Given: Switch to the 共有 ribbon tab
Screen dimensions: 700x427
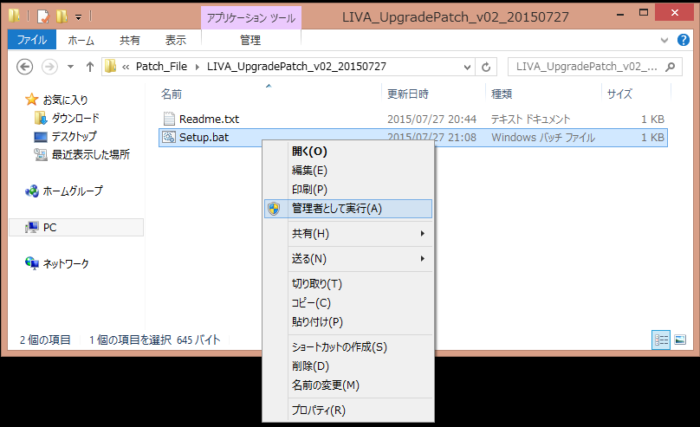Looking at the screenshot, I should 129,40.
